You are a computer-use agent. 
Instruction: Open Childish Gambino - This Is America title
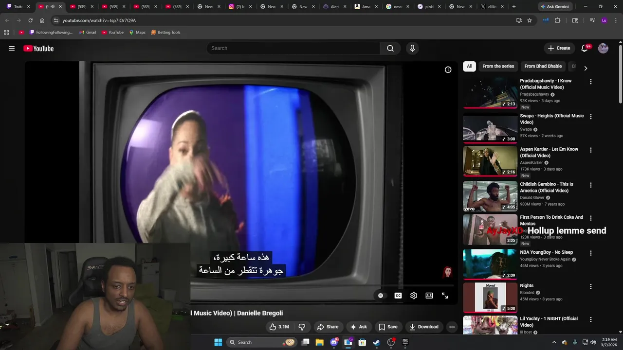(546, 187)
